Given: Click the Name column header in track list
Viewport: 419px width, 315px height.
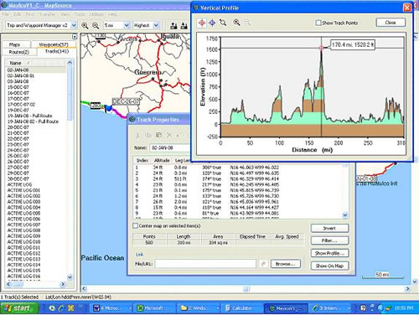Looking at the screenshot, I should pos(35,63).
